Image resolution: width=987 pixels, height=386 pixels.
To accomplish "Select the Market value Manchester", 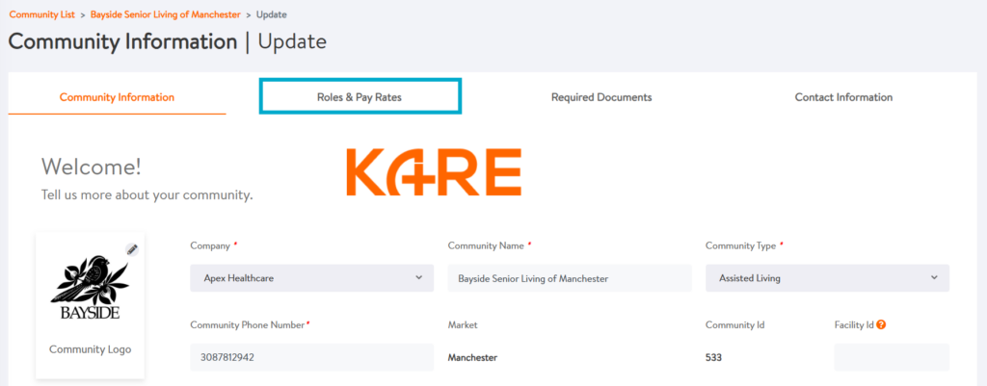I will click(472, 358).
